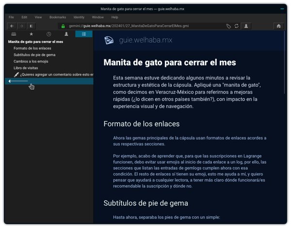The height and width of the screenshot is (228, 291).
Task: Click the green padlock security icon
Action: tap(63, 26)
